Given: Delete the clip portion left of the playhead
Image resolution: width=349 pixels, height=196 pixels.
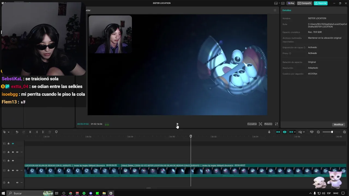Looking at the screenshot, I should click(37, 132).
